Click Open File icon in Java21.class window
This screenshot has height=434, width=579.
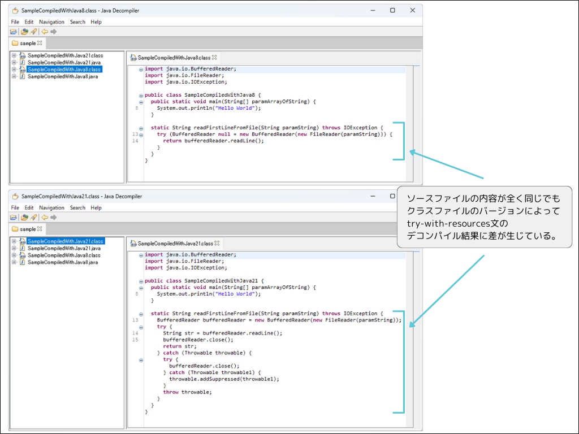click(14, 218)
